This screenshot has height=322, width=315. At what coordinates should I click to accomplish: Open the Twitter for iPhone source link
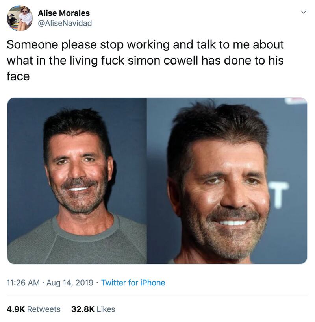point(133,283)
